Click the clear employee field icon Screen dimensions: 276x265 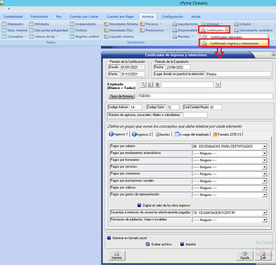[x=218, y=85]
